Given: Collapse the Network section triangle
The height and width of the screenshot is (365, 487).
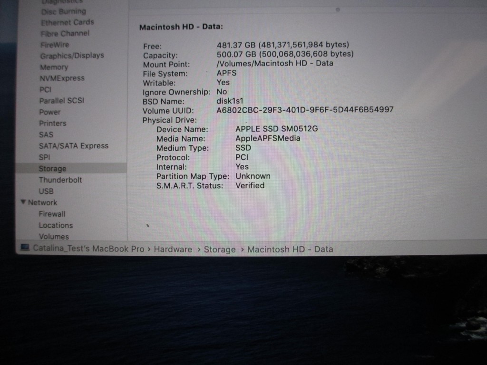Looking at the screenshot, I should point(23,202).
